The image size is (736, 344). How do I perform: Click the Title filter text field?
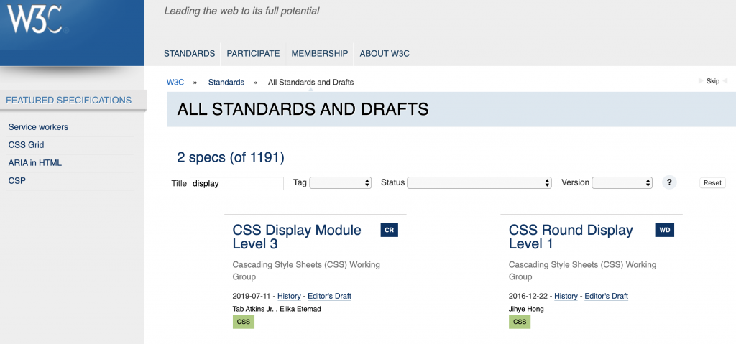point(236,183)
